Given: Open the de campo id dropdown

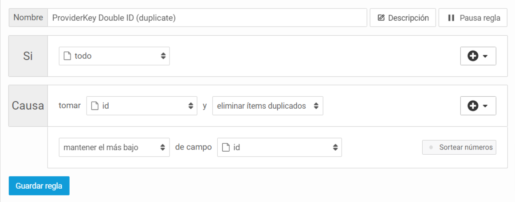Looking at the screenshot, I should [x=279, y=147].
